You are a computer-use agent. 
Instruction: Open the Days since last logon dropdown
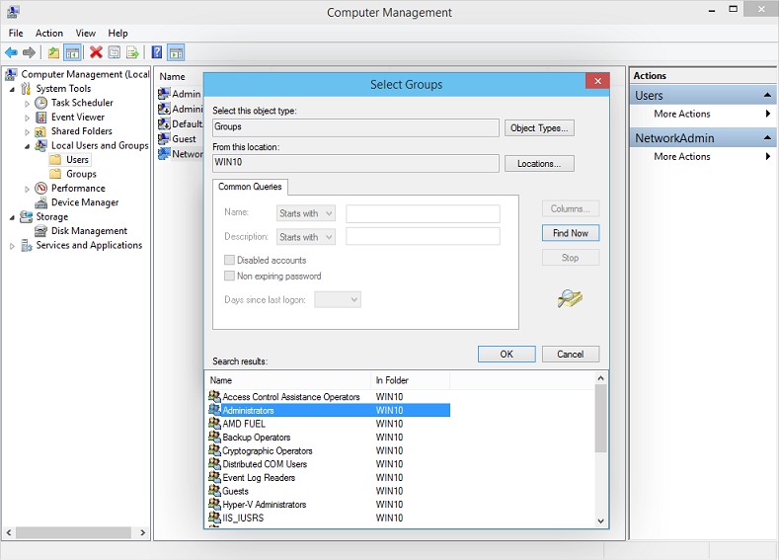(338, 299)
